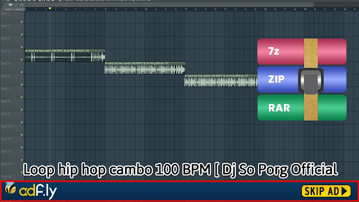
Task: Jump to bar 17 on the ruler
Action: click(186, 10)
